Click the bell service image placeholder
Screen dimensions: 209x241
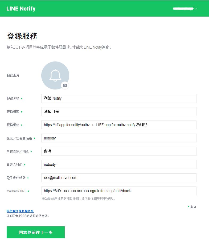[55, 75]
